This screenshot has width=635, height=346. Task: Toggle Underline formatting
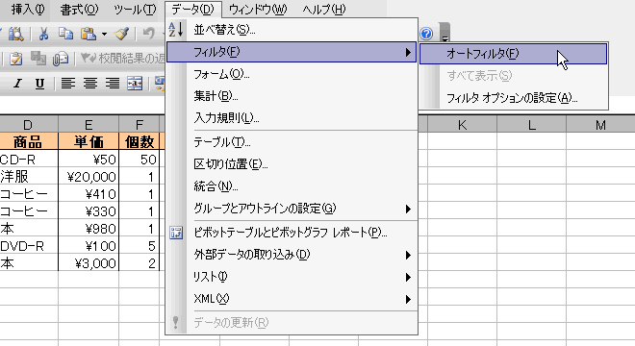coord(39,84)
